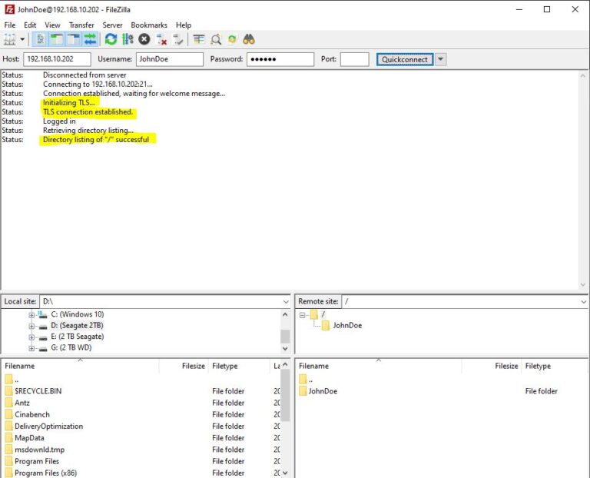Cancel the current operation icon
Viewport: 590px width, 478px height.
(144, 39)
